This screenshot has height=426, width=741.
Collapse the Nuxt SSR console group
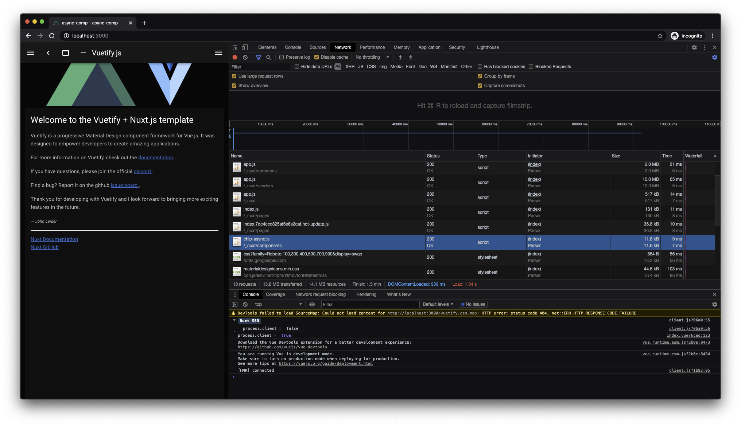pos(234,321)
